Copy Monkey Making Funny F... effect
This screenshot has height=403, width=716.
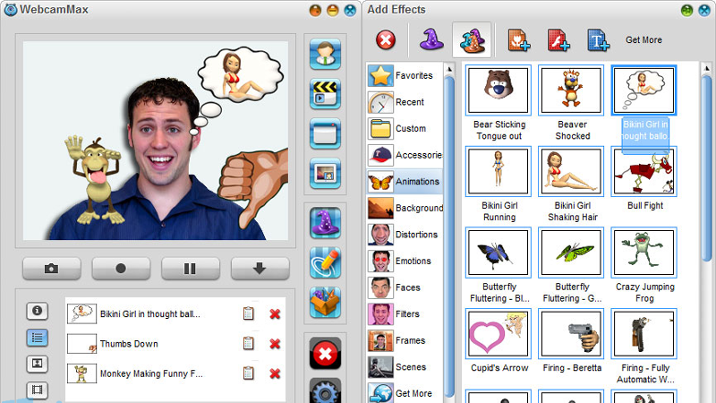249,373
